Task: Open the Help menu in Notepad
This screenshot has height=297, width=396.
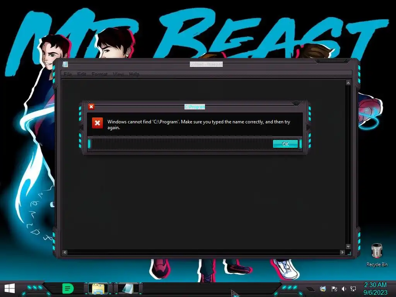Action: tap(134, 74)
